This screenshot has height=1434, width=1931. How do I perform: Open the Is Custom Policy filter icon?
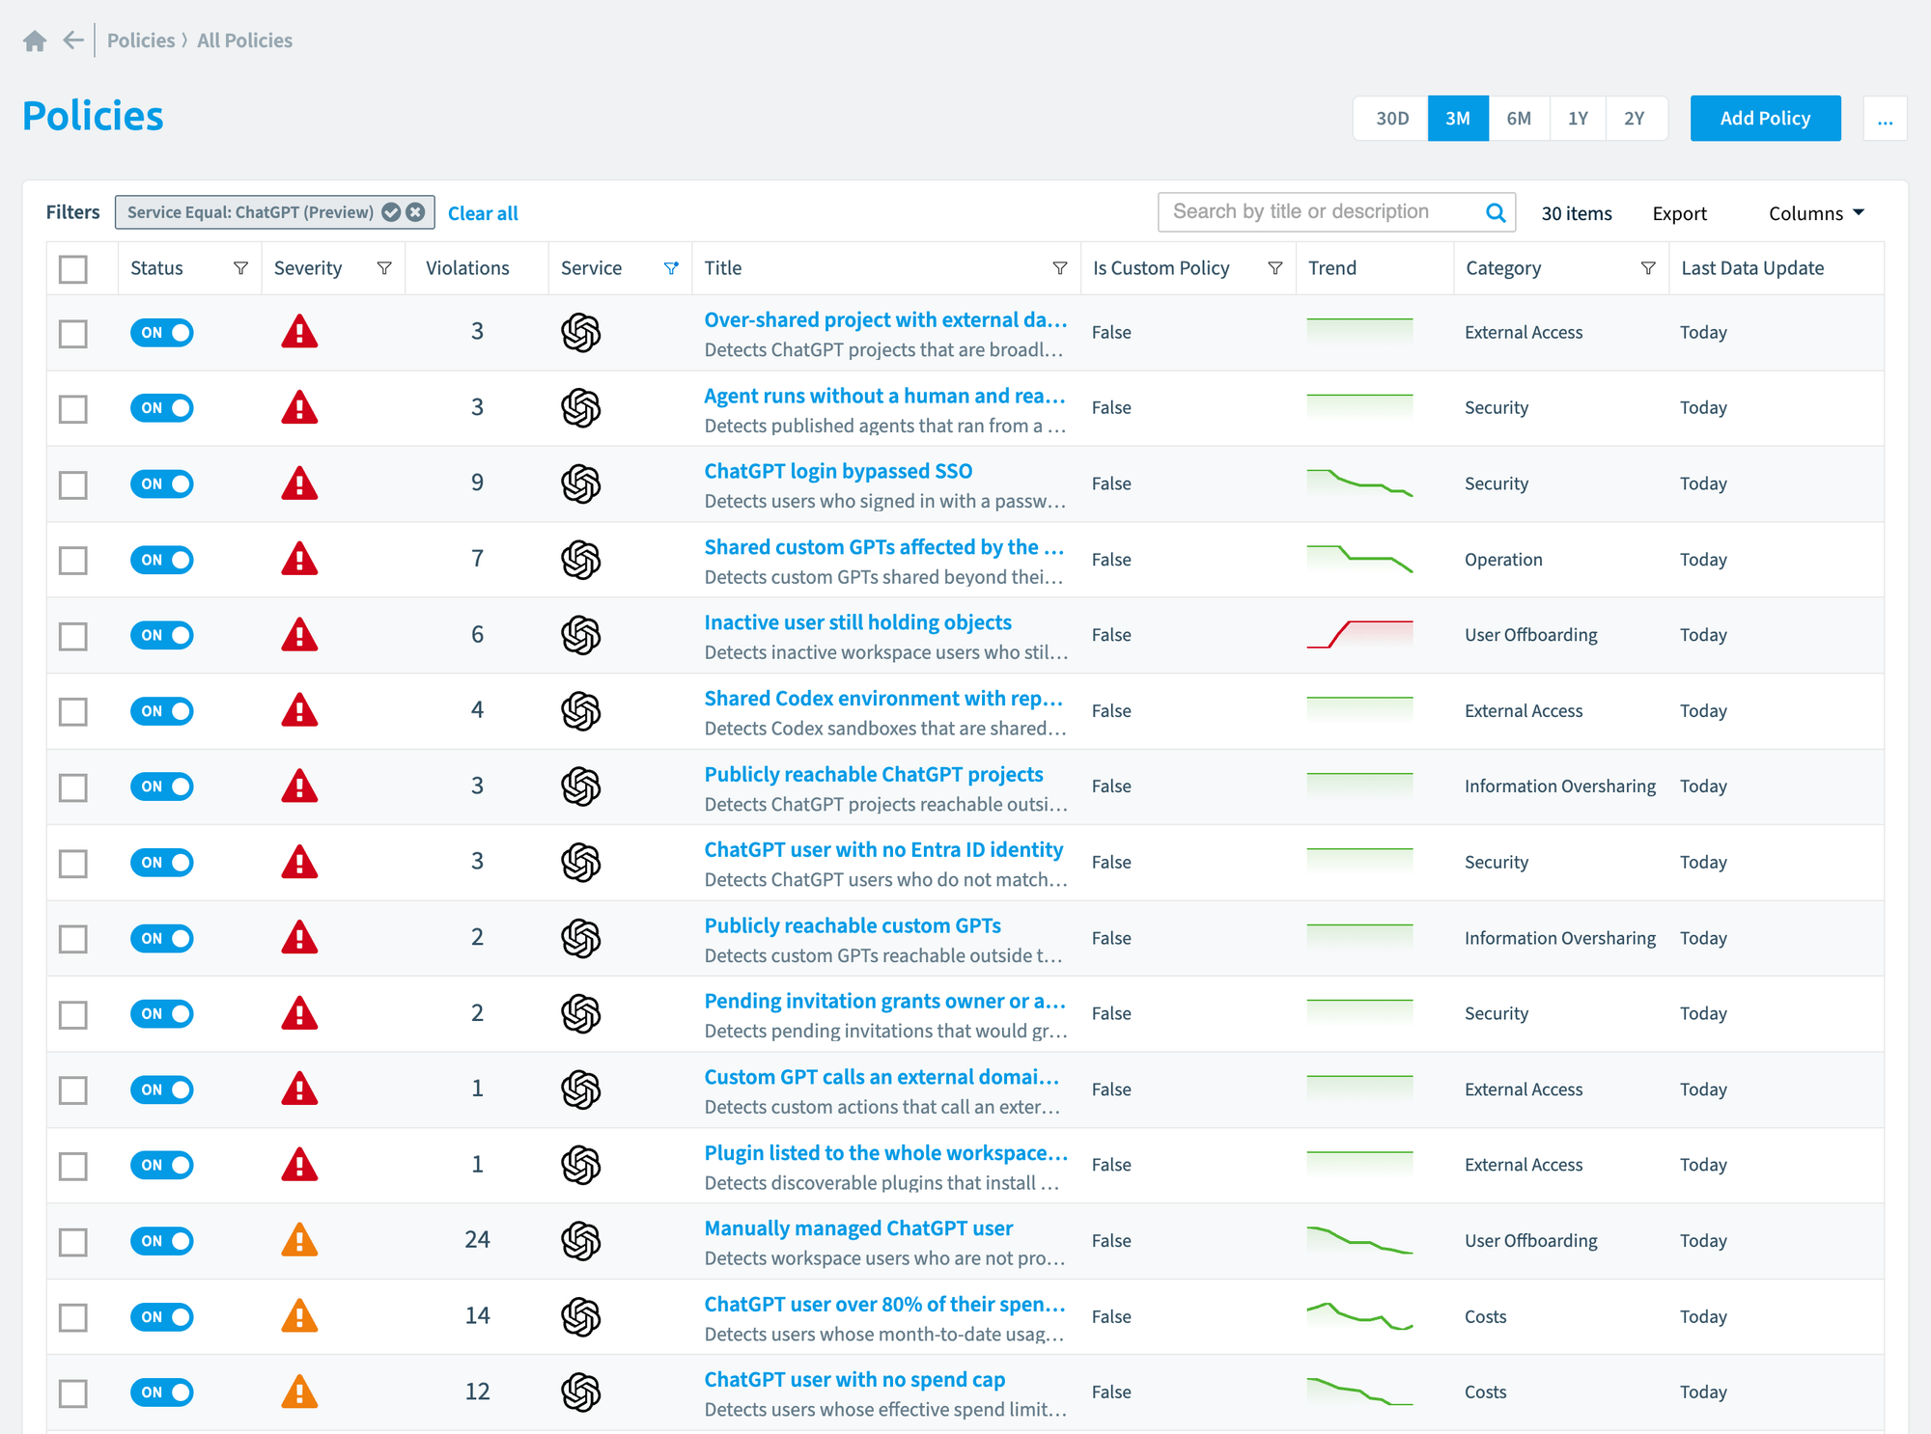(1275, 268)
